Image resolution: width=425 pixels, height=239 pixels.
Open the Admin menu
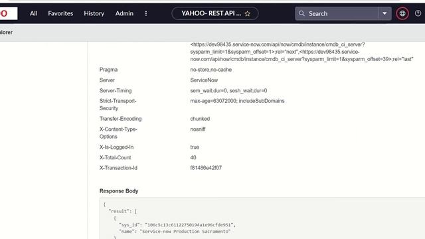click(124, 13)
